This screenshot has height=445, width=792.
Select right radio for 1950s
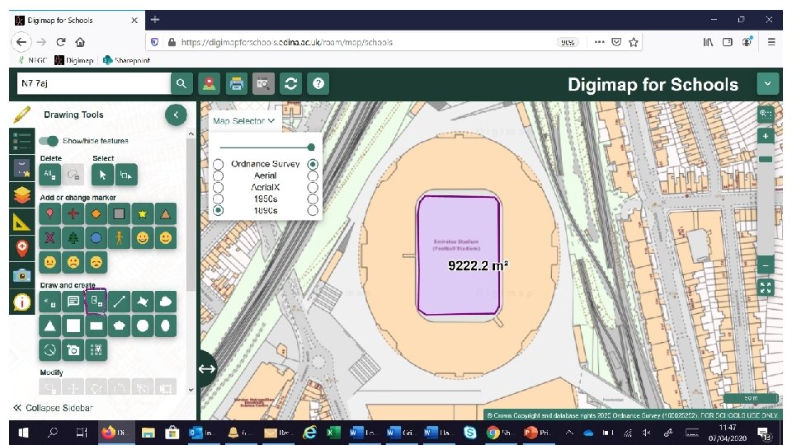tap(313, 199)
